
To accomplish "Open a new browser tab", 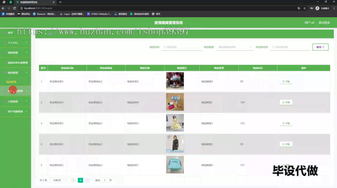I will 60,2.
